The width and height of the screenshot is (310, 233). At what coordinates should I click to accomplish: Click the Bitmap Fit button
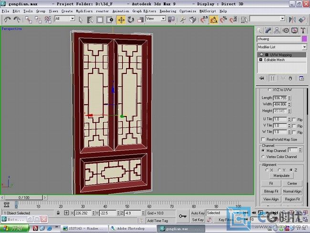click(x=271, y=191)
